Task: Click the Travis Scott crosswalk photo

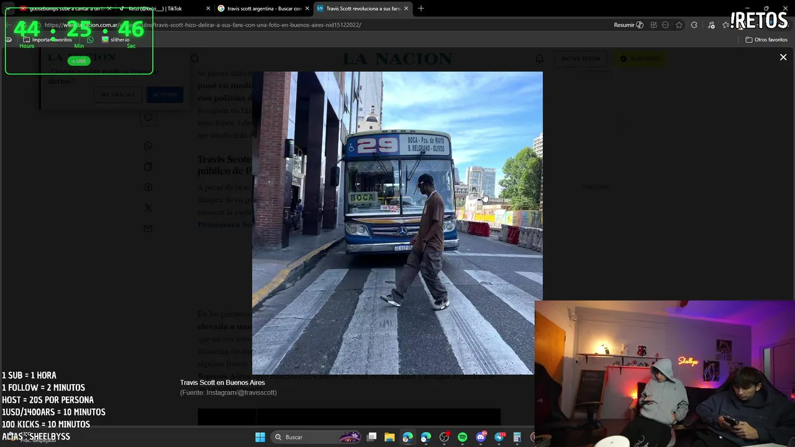Action: coord(397,222)
